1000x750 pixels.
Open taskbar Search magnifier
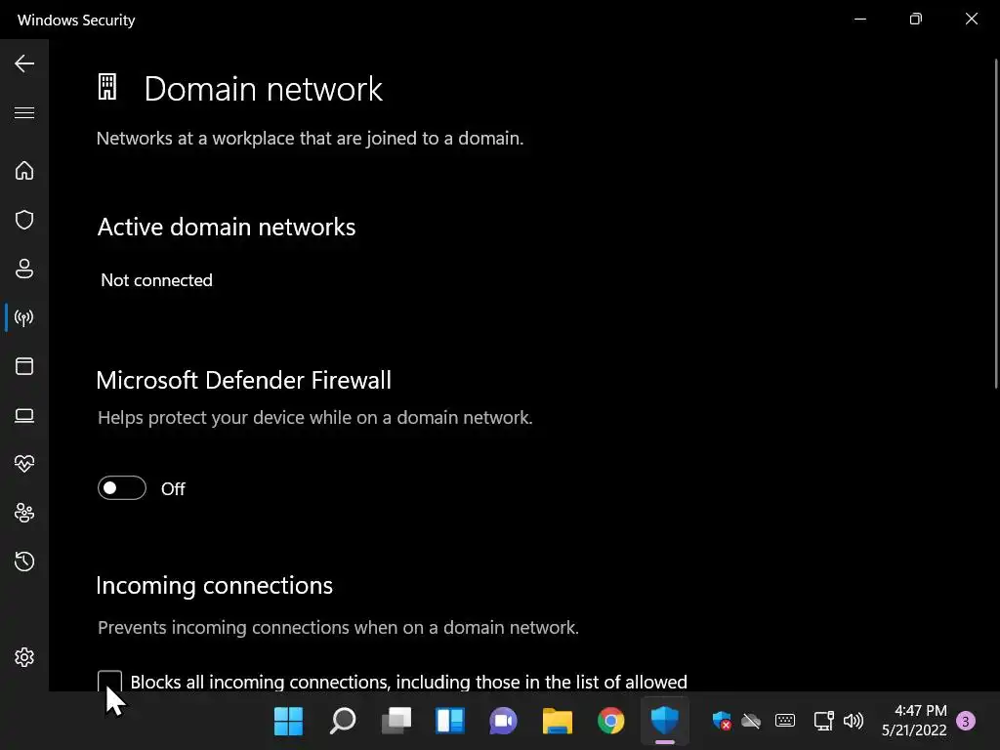[x=343, y=722]
